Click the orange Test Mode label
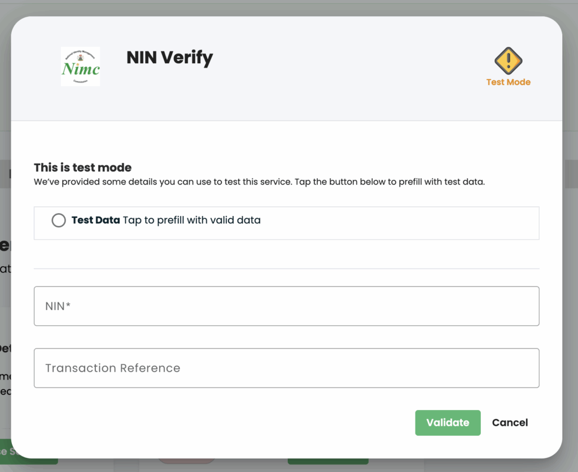578x472 pixels. click(x=508, y=82)
